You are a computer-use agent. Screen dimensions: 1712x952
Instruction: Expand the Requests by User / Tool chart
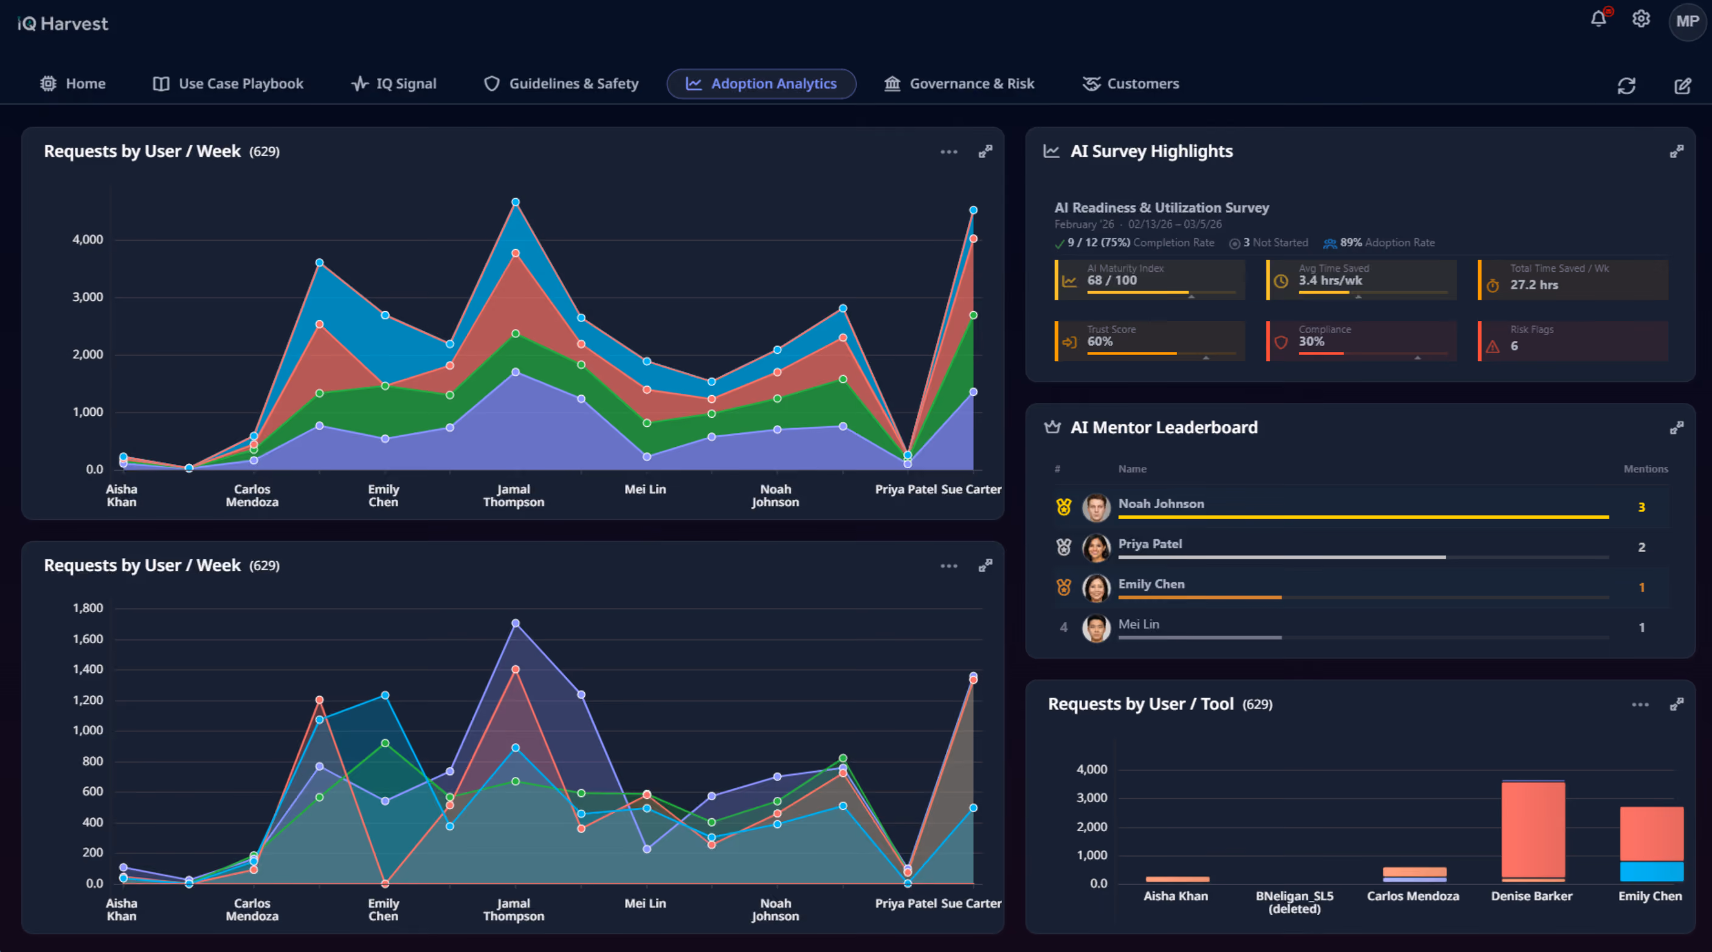pos(1677,704)
